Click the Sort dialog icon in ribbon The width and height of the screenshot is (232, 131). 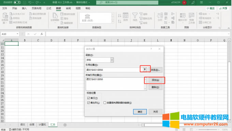126,15
